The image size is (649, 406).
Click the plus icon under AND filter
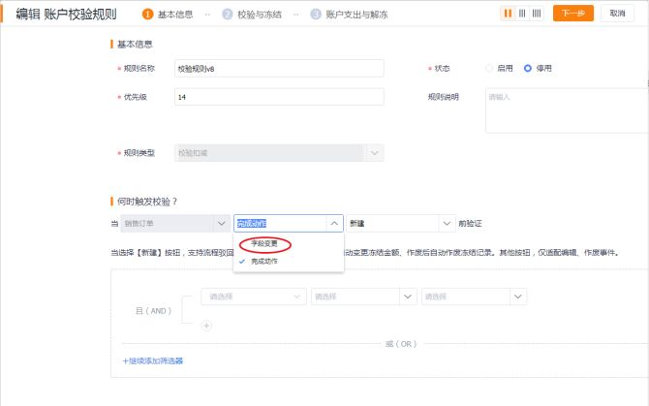[x=206, y=326]
